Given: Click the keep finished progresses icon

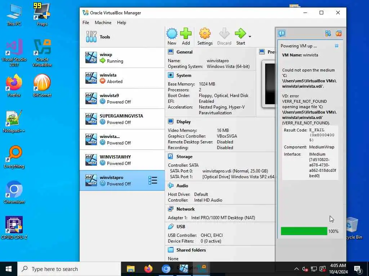Looking at the screenshot, I should [x=328, y=33].
